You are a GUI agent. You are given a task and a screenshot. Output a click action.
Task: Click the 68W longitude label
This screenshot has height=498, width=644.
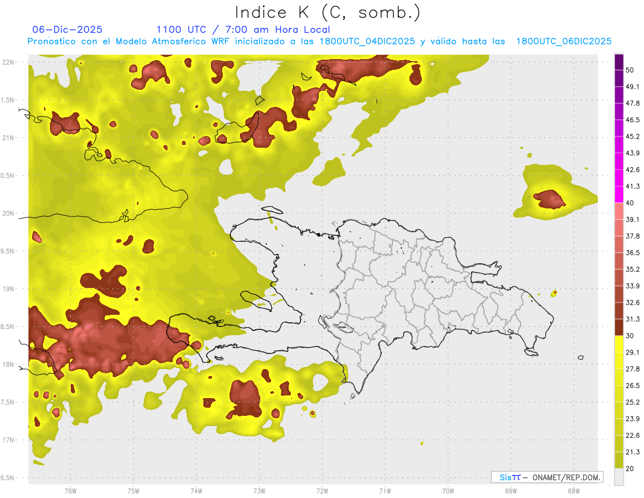tap(573, 490)
